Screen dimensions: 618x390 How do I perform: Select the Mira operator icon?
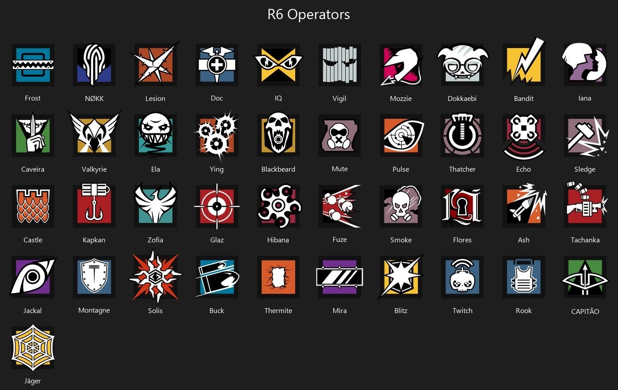coord(340,277)
